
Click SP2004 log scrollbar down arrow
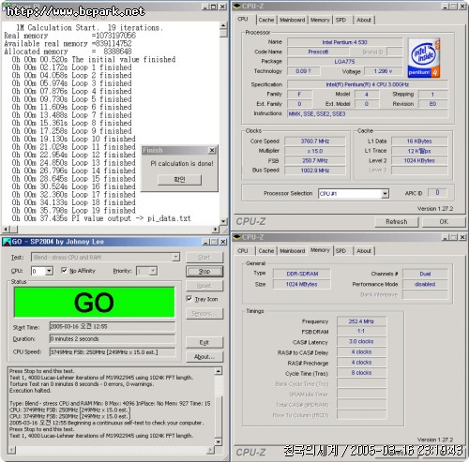(x=219, y=442)
